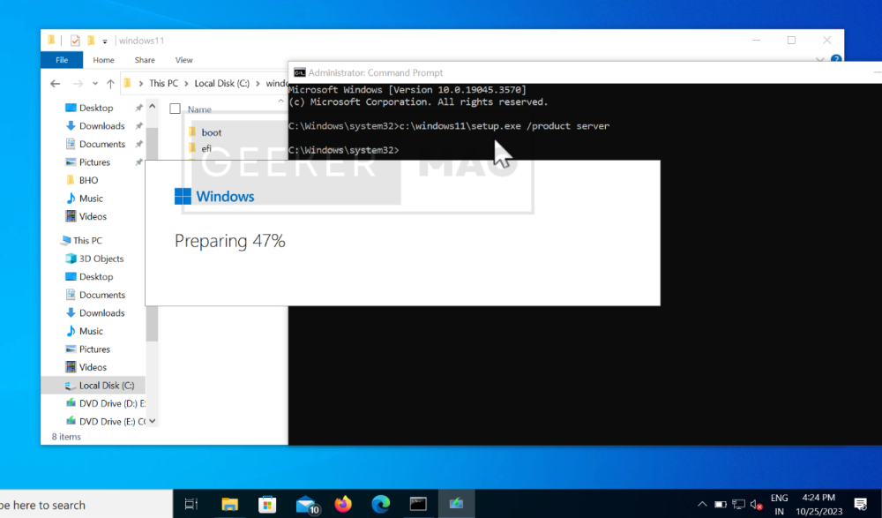
Task: Collapse the Explorer ribbon chevron
Action: pos(820,58)
